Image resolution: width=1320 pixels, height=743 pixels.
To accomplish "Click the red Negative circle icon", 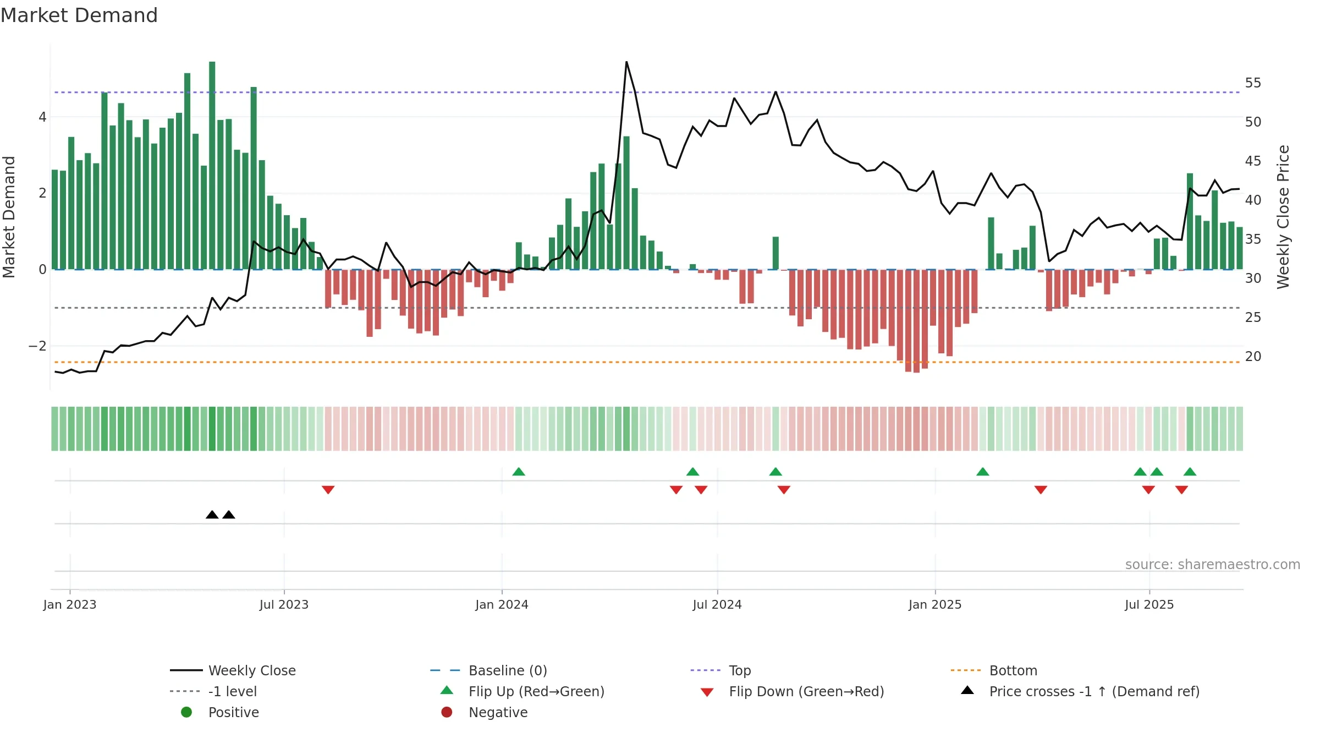I will pos(447,712).
